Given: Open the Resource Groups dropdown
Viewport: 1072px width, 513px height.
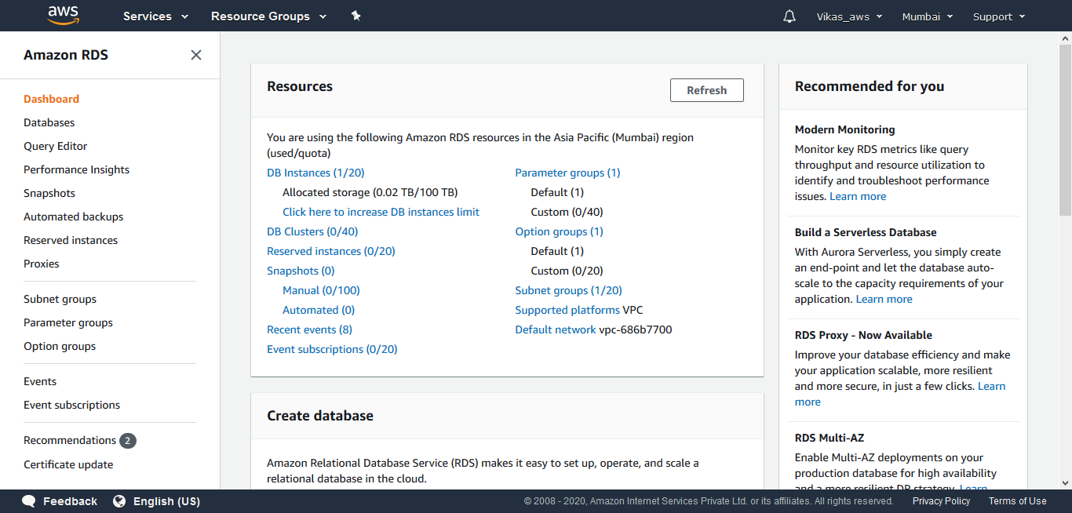Looking at the screenshot, I should pos(269,16).
